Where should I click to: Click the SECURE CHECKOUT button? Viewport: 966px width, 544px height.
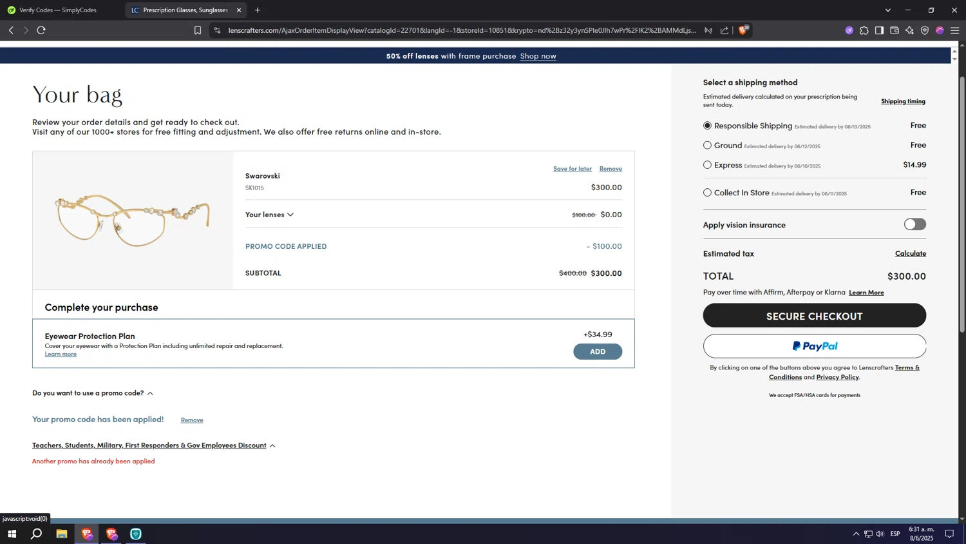click(814, 316)
